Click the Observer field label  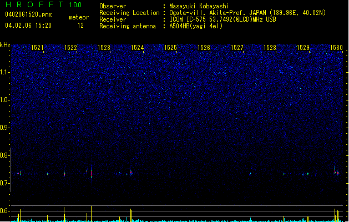pos(113,6)
